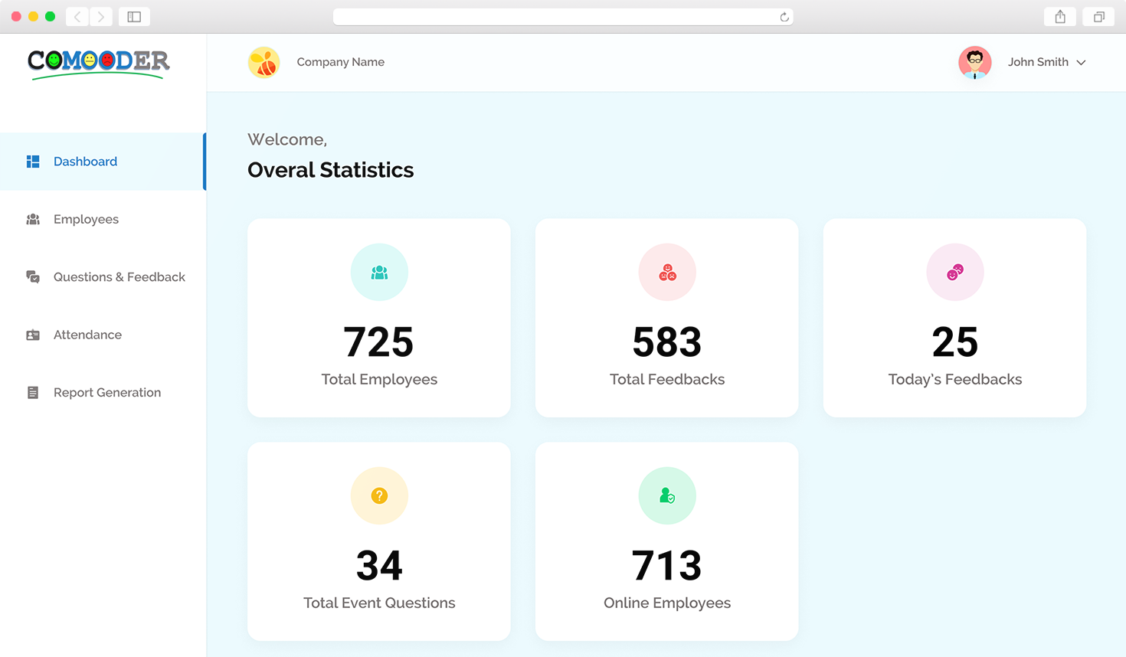Click the Dashboard grid icon in sidebar
The height and width of the screenshot is (657, 1126).
33,162
